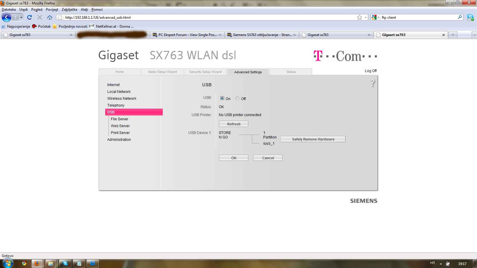Open Local Network in the sidebar
477x268 pixels.
tap(119, 92)
